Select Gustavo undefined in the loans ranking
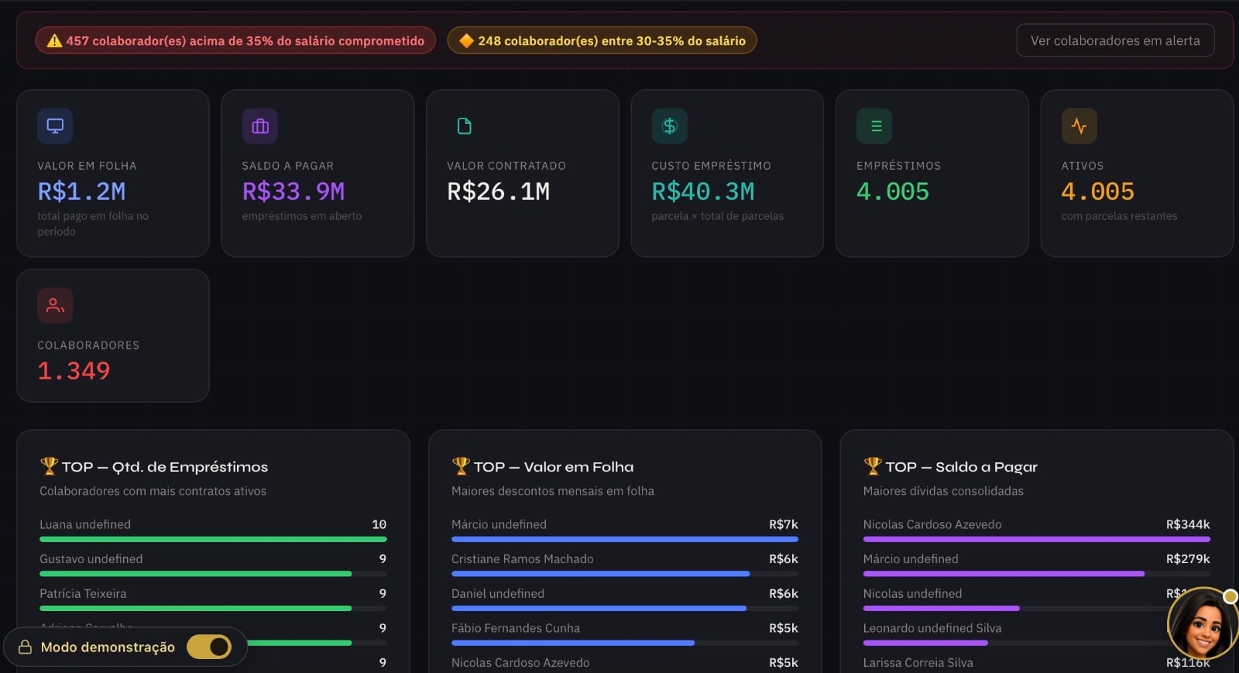 coord(91,559)
